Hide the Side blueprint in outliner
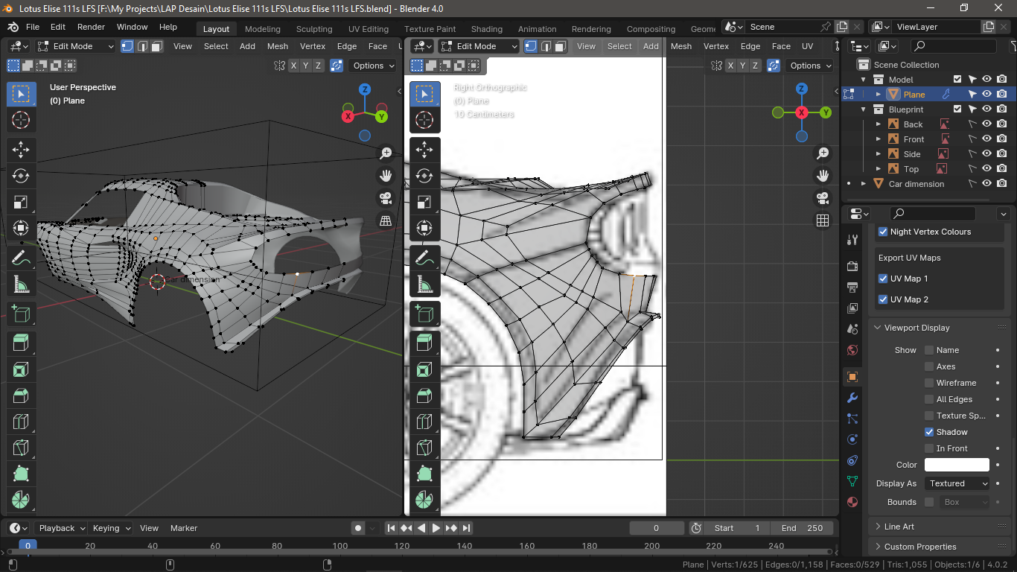 click(x=986, y=154)
